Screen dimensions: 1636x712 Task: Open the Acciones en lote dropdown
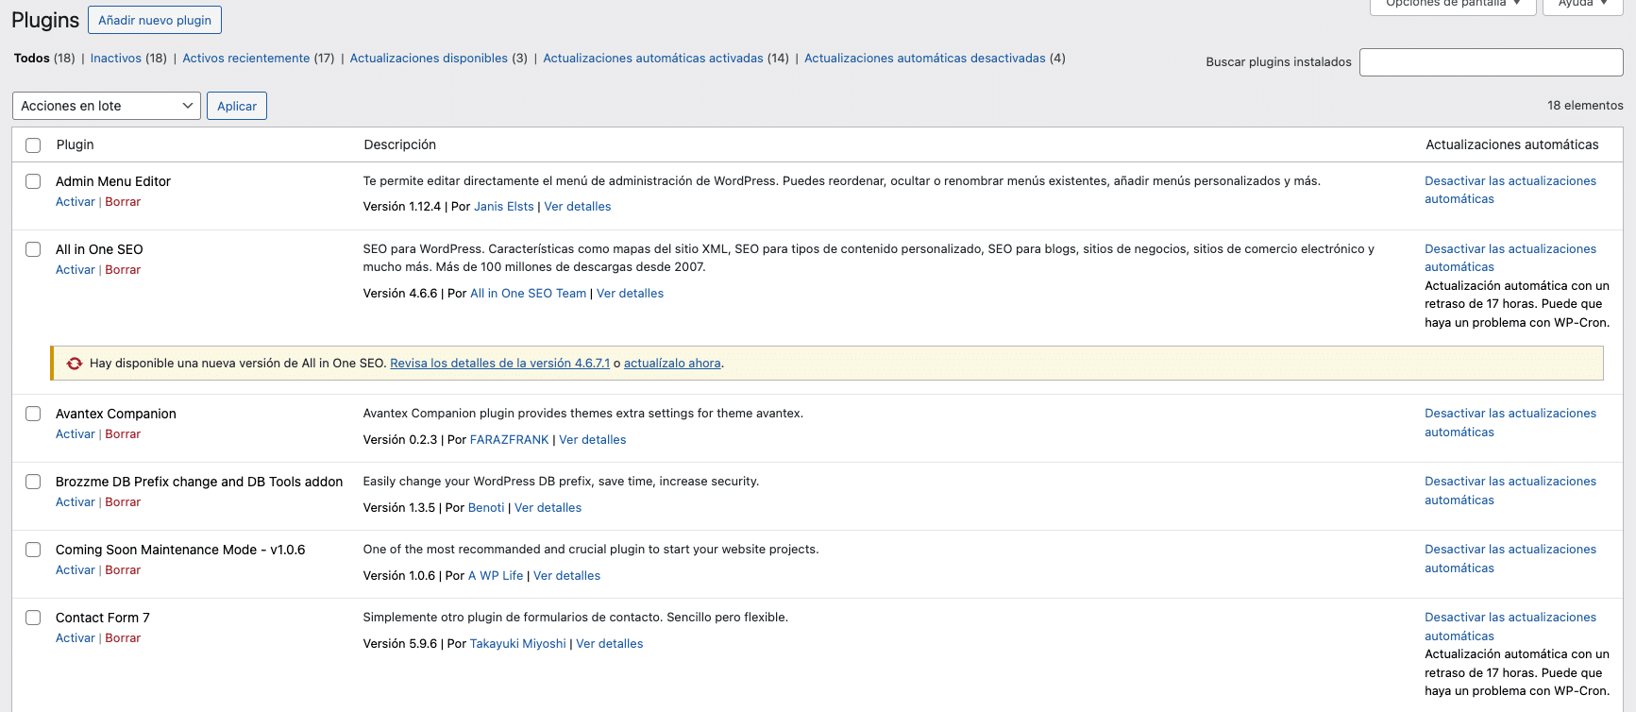click(x=107, y=106)
